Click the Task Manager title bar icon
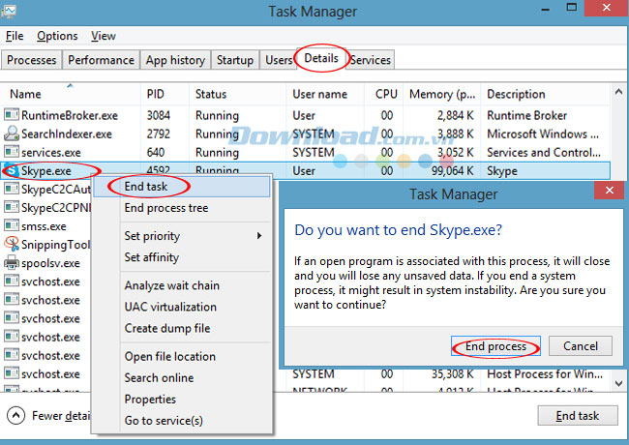The height and width of the screenshot is (445, 629). point(8,11)
